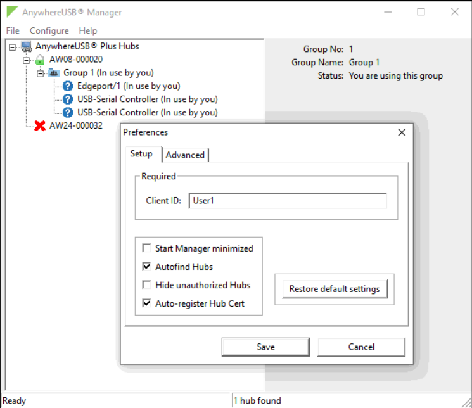Minimize the AnywhereUSB Manager window
The height and width of the screenshot is (408, 472).
[388, 12]
